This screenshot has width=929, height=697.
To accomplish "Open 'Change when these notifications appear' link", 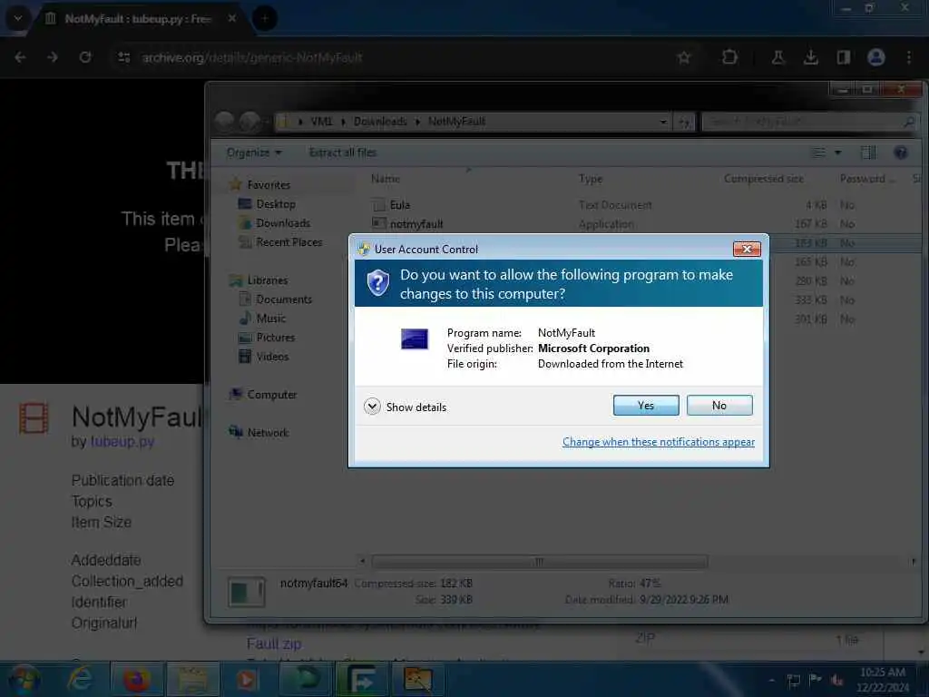I will pos(659,442).
